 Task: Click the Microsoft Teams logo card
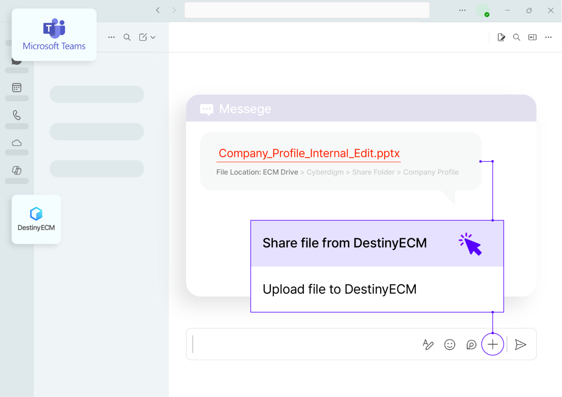(x=54, y=35)
